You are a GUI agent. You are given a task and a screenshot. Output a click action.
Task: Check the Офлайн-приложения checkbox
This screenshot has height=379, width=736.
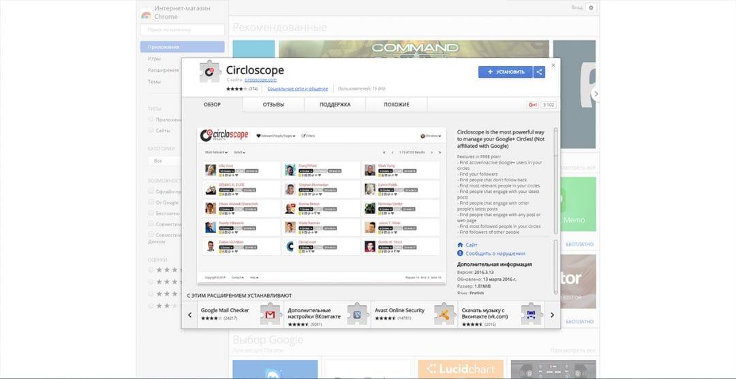[151, 191]
